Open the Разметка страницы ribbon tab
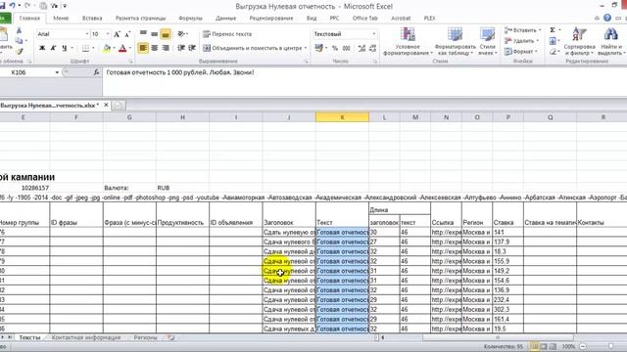Image resolution: width=627 pixels, height=352 pixels. coord(140,18)
